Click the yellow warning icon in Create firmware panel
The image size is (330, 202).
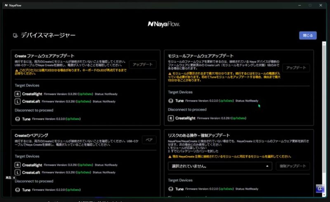16,70
